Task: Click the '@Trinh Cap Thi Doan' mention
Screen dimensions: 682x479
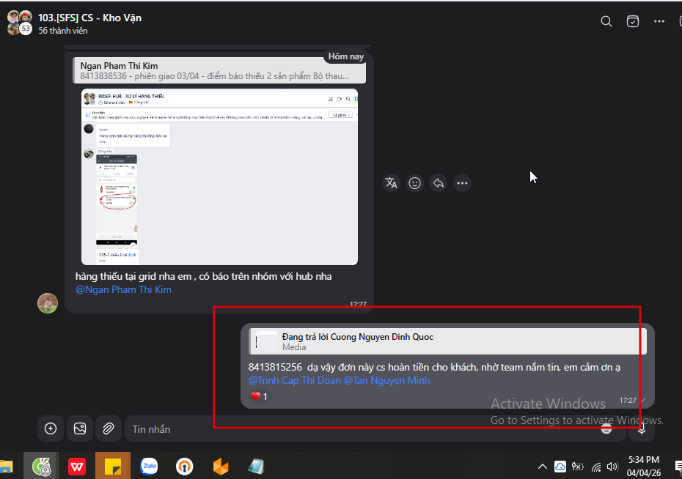Action: pyautogui.click(x=295, y=380)
